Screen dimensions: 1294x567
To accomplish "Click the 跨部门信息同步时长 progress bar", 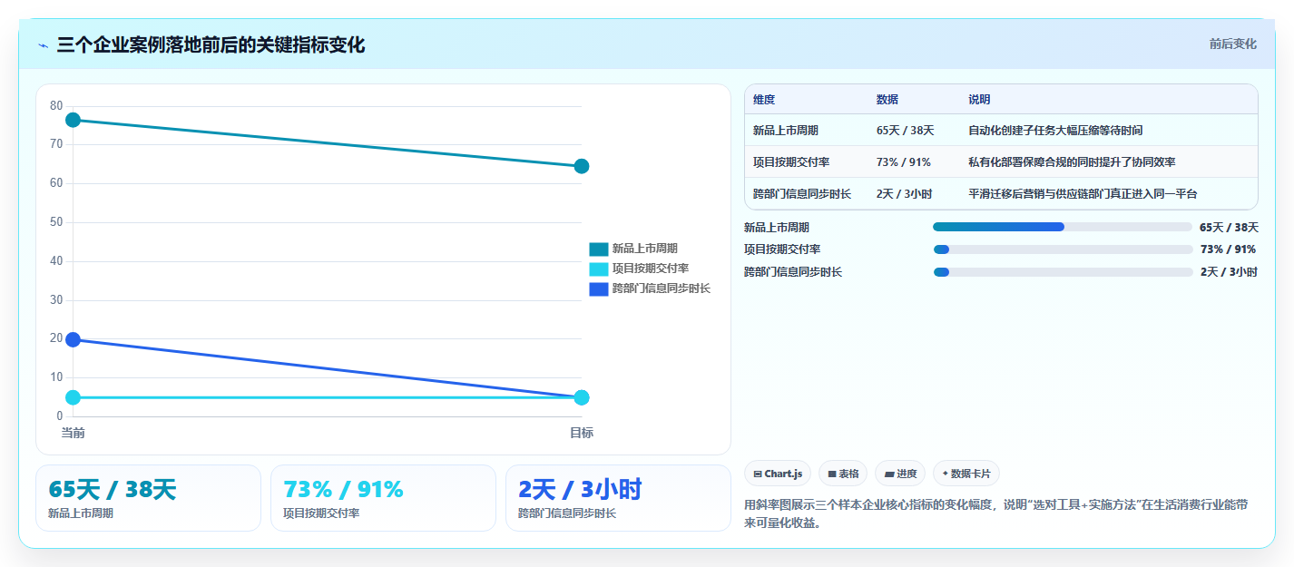I will click(1063, 272).
